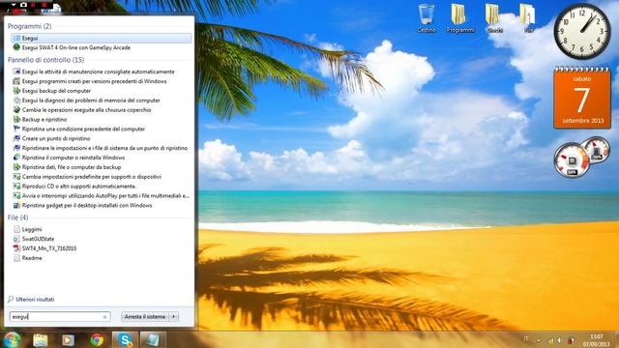This screenshot has height=348, width=619.
Task: Click the Ripristina gadget per il desktop icon
Action: 16,206
